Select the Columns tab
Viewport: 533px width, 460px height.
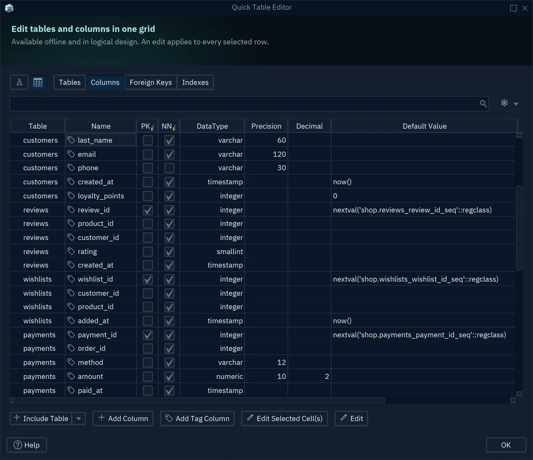(x=105, y=82)
